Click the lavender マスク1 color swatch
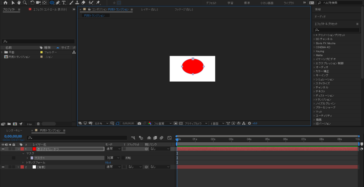The height and width of the screenshot is (187, 364). [x=32, y=158]
